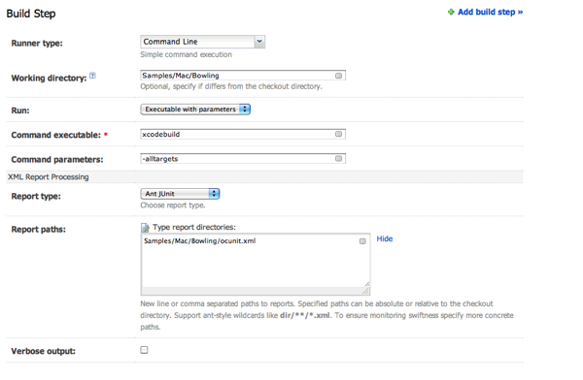
Task: Open the Runner type Command Line dropdown
Action: [x=203, y=42]
